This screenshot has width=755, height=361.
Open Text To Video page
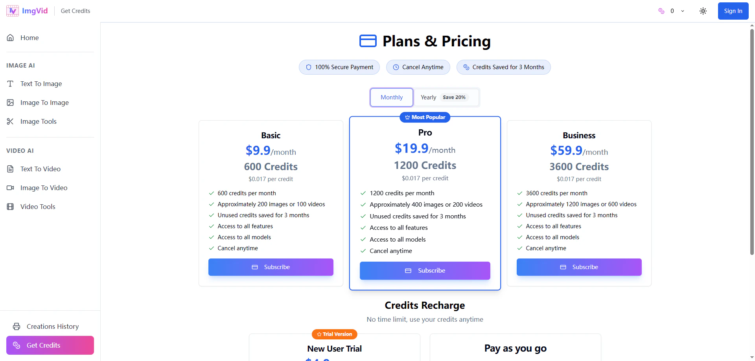pos(40,169)
